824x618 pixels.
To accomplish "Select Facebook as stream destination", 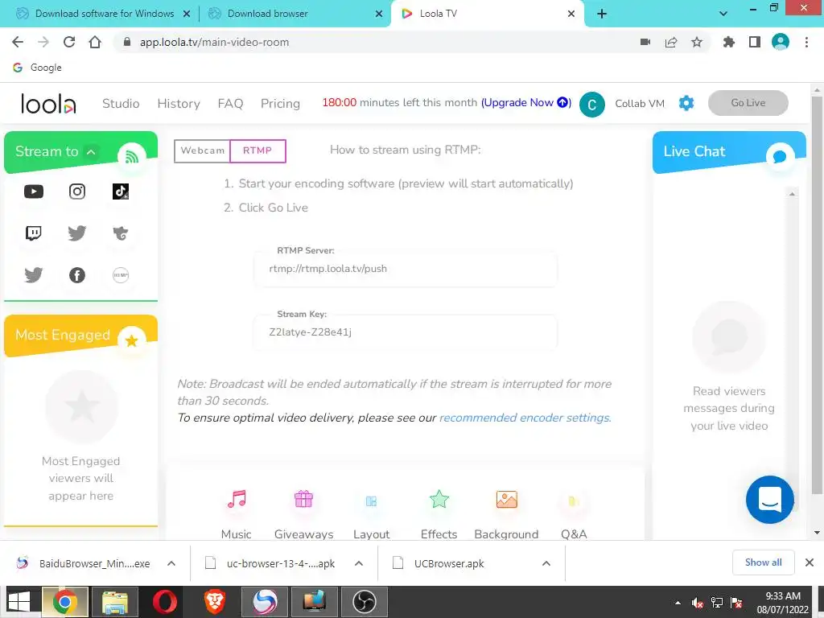I will click(77, 275).
